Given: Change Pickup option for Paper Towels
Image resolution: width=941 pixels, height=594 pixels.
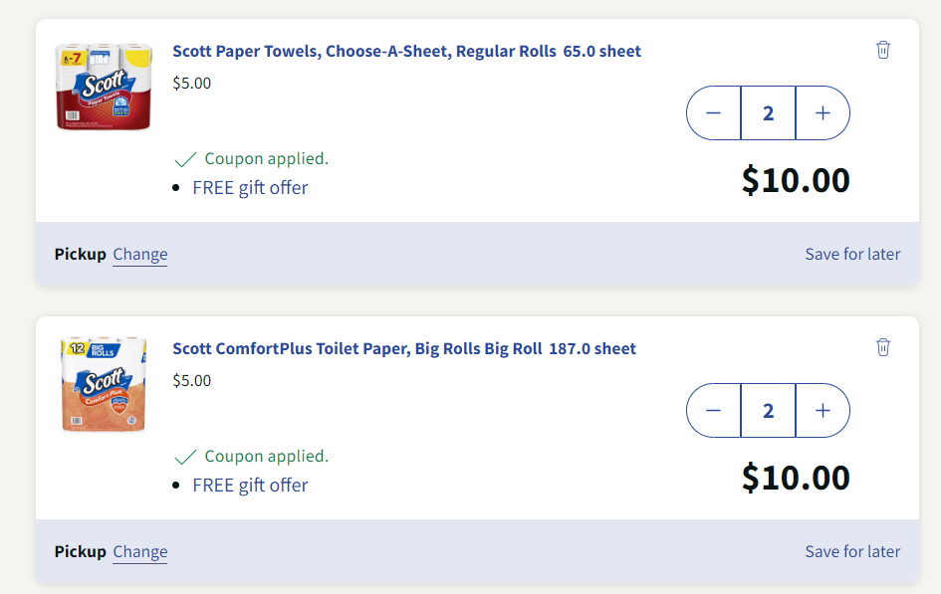Looking at the screenshot, I should tap(139, 255).
